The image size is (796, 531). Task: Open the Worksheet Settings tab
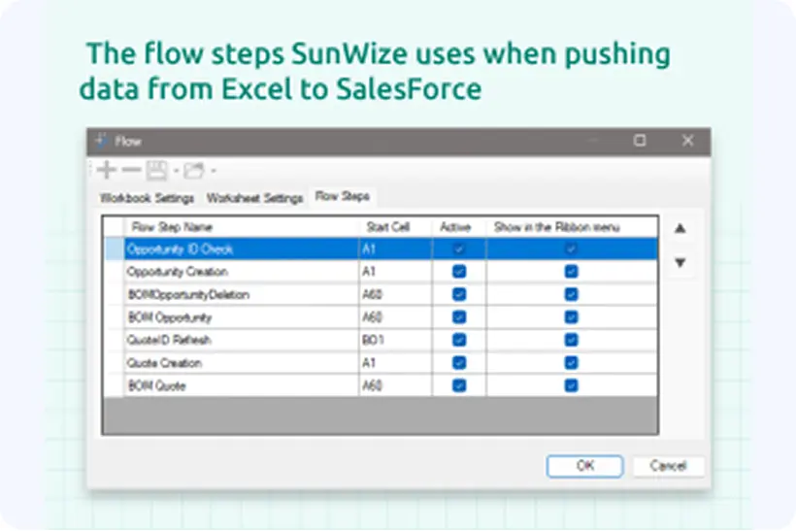coord(254,198)
